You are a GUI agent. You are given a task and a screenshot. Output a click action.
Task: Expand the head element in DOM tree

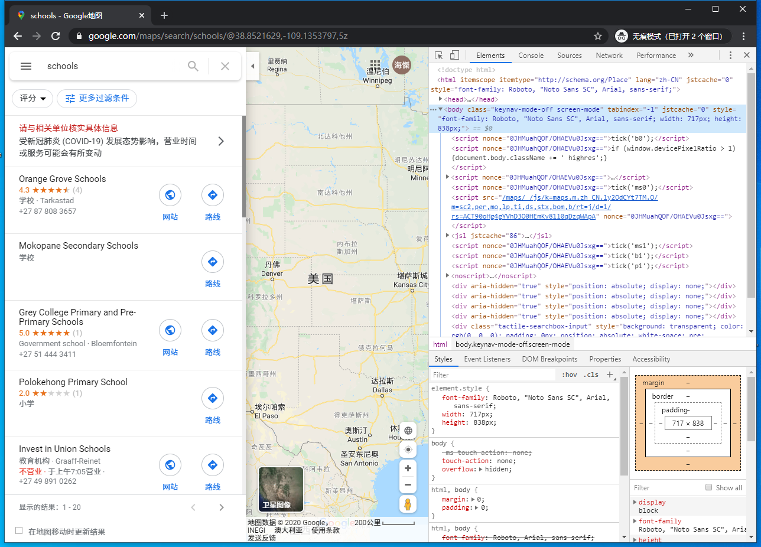(x=441, y=99)
